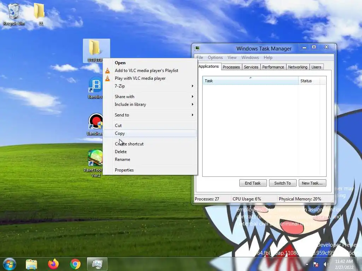The height and width of the screenshot is (271, 362).
Task: Open Task Manager Options menu
Action: pos(215,58)
